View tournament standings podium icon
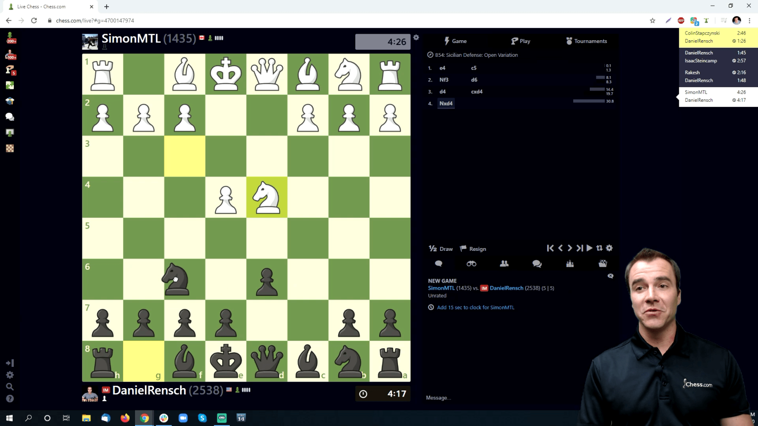Image resolution: width=758 pixels, height=426 pixels. [x=570, y=264]
